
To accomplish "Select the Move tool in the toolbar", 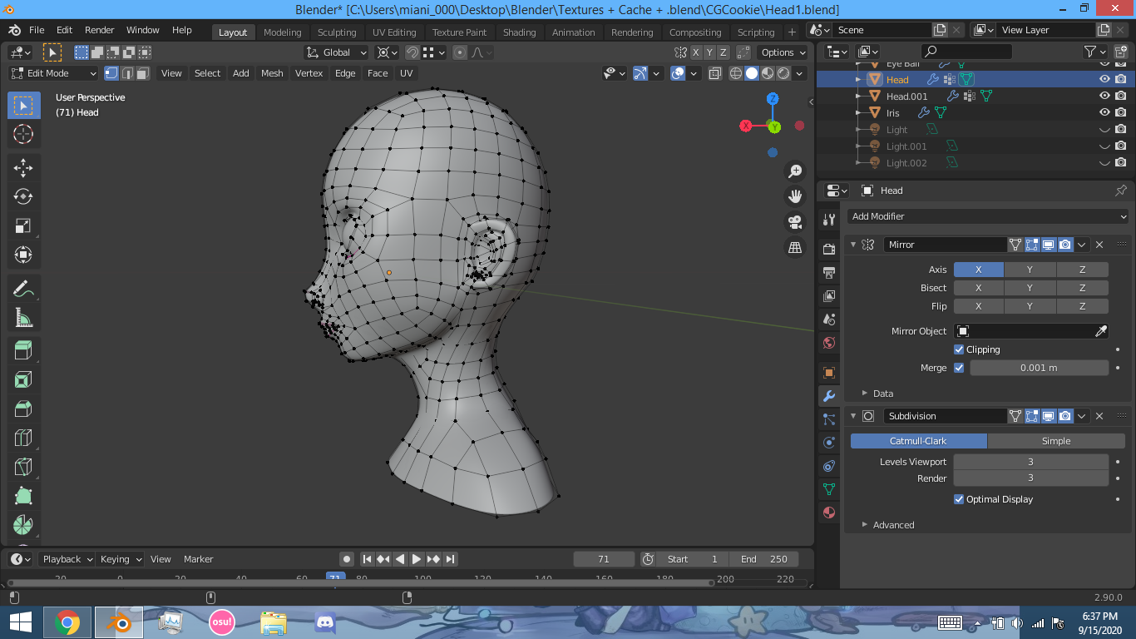I will (23, 167).
